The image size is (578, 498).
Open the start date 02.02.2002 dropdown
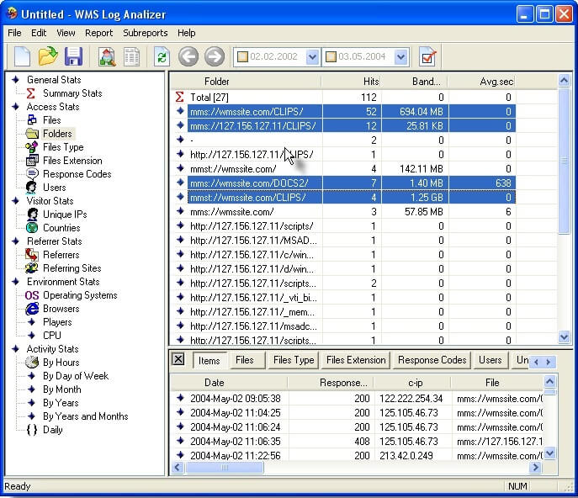point(312,57)
